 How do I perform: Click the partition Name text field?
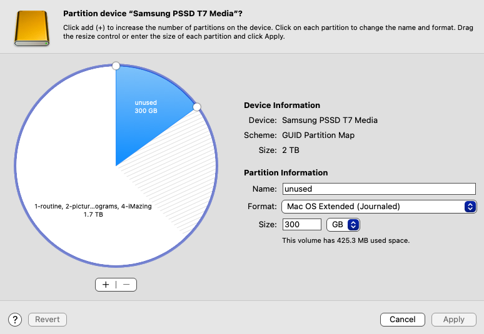click(x=379, y=189)
